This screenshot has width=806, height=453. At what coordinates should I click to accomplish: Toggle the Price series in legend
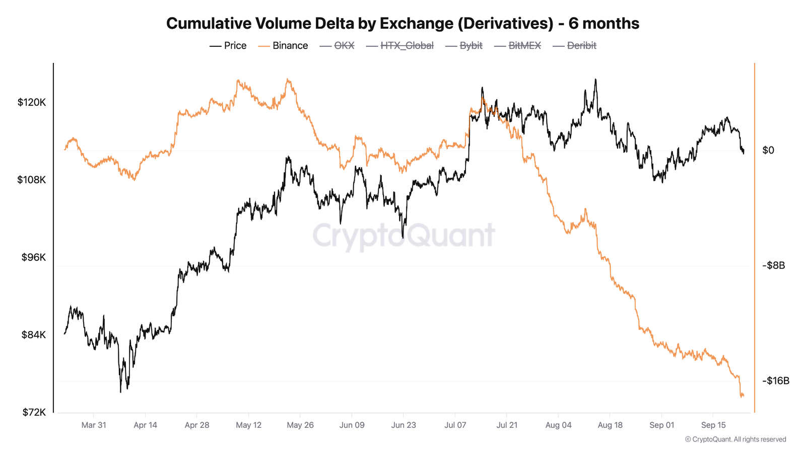pos(235,46)
